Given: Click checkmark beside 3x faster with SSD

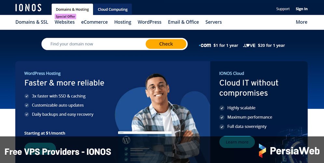Looking at the screenshot, I should (x=27, y=96).
